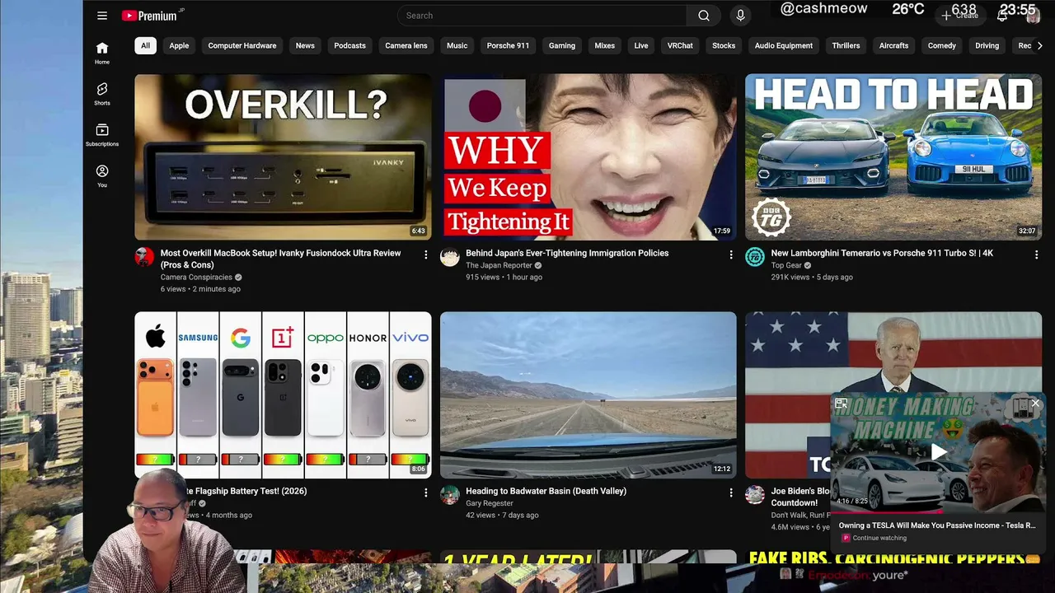This screenshot has height=593, width=1055.
Task: Open the Heading to Badwater Basin title
Action: 546,491
